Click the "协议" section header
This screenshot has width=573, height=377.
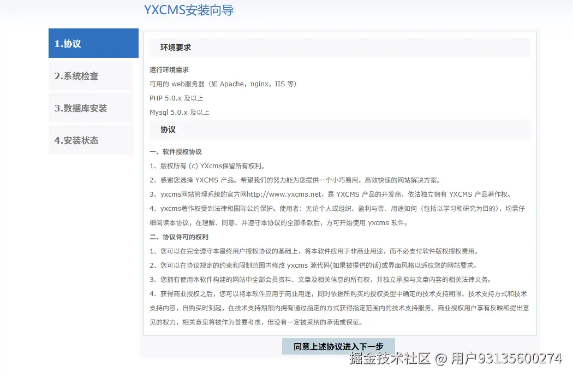click(168, 129)
